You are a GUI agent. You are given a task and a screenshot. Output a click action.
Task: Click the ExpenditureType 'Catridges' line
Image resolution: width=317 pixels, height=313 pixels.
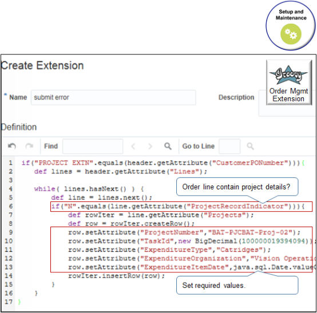tap(169, 249)
